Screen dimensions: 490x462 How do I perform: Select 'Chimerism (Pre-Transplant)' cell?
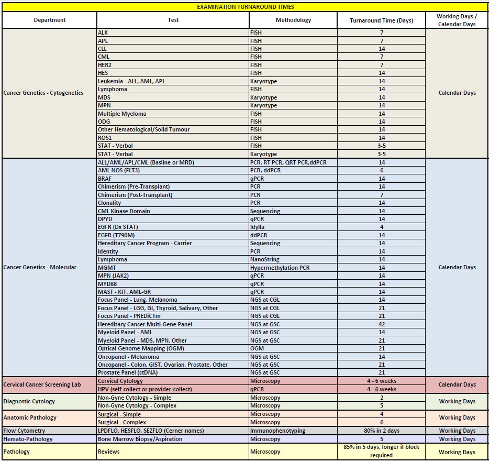click(173, 186)
